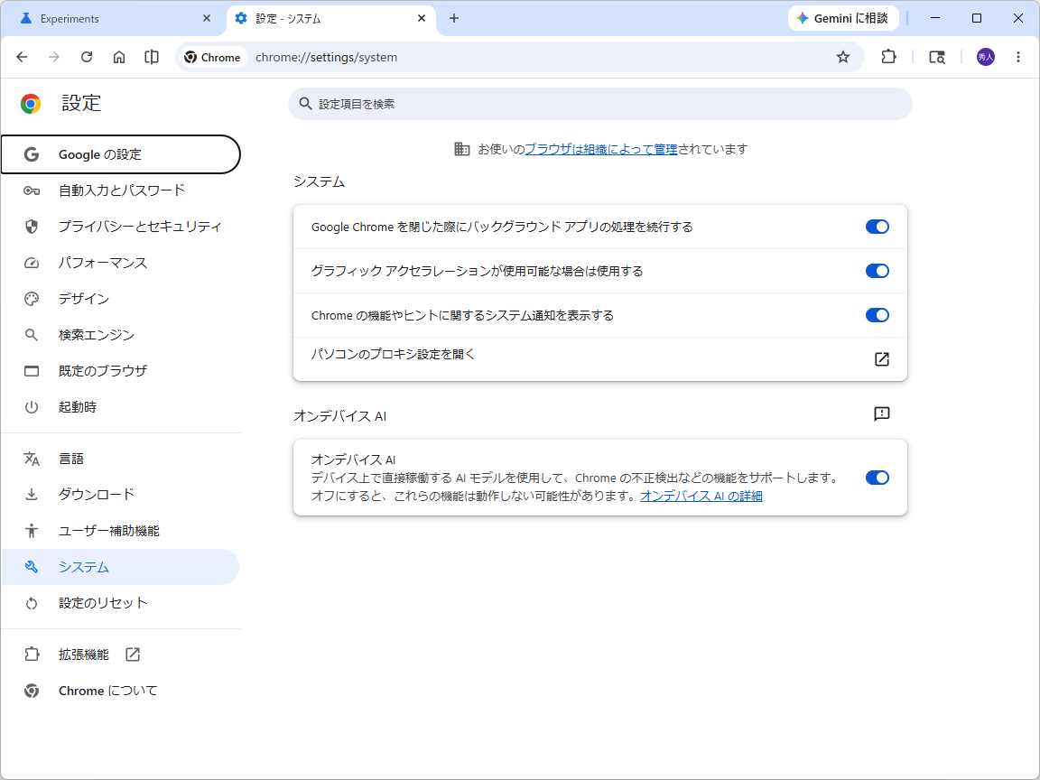Open Gemini に相談 button
The width and height of the screenshot is (1040, 780).
[x=843, y=19]
